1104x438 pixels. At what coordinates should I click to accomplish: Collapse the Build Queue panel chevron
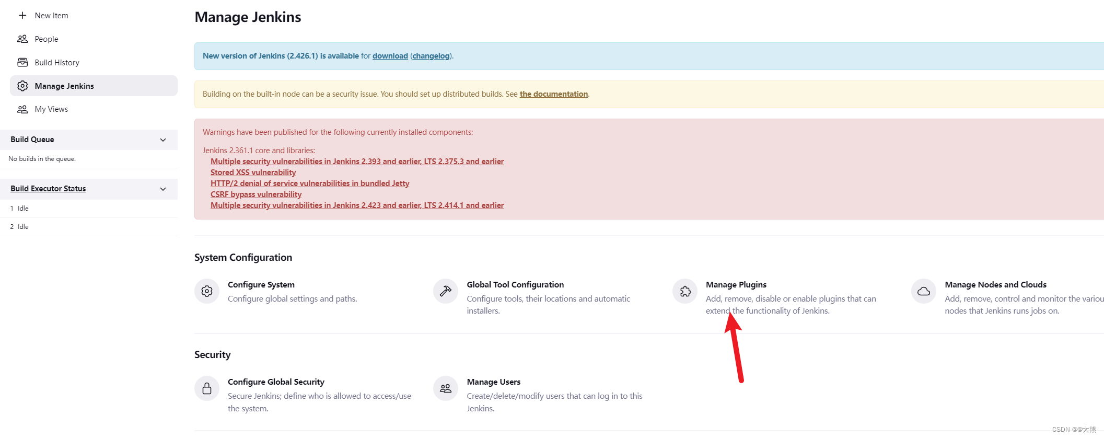(x=163, y=140)
